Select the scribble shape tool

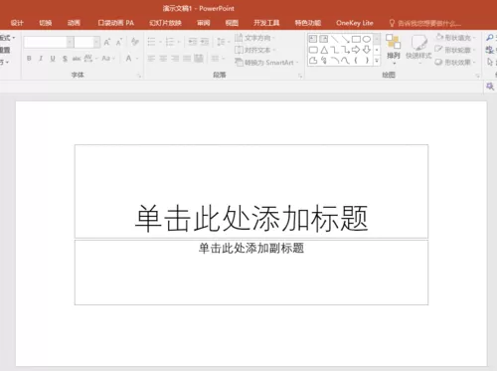pyautogui.click(x=324, y=61)
